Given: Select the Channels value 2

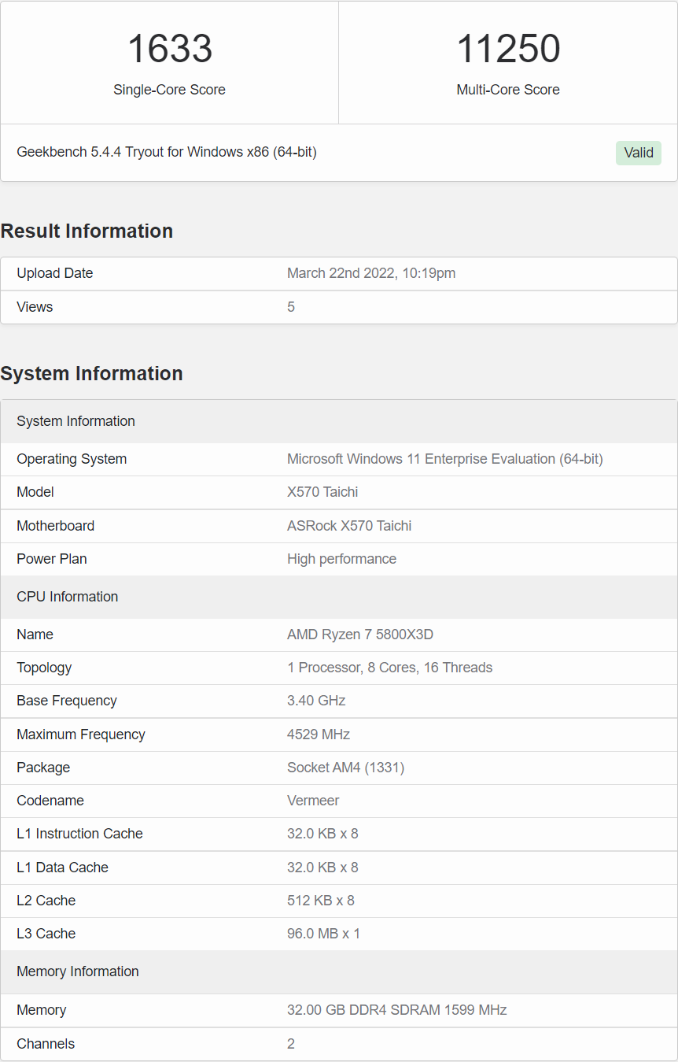Looking at the screenshot, I should click(x=291, y=1044).
